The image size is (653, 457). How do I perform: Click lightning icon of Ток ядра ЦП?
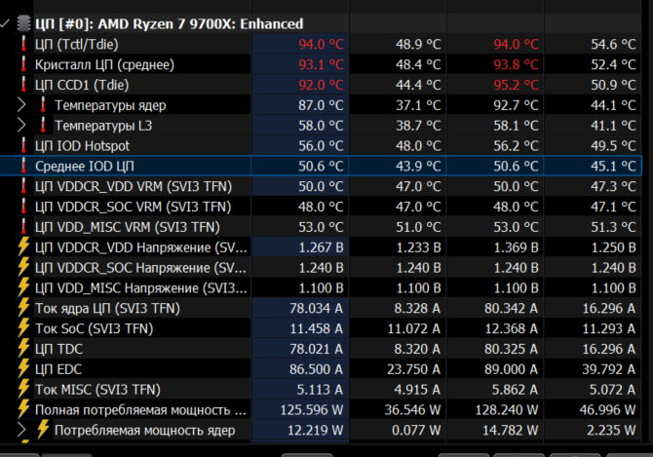pos(23,308)
